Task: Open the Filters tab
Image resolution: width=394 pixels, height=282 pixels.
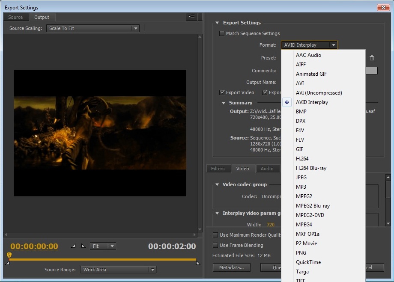Action: tap(218, 169)
